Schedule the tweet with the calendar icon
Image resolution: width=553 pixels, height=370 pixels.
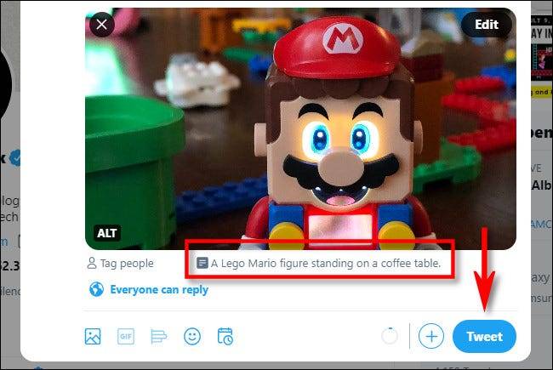(225, 337)
